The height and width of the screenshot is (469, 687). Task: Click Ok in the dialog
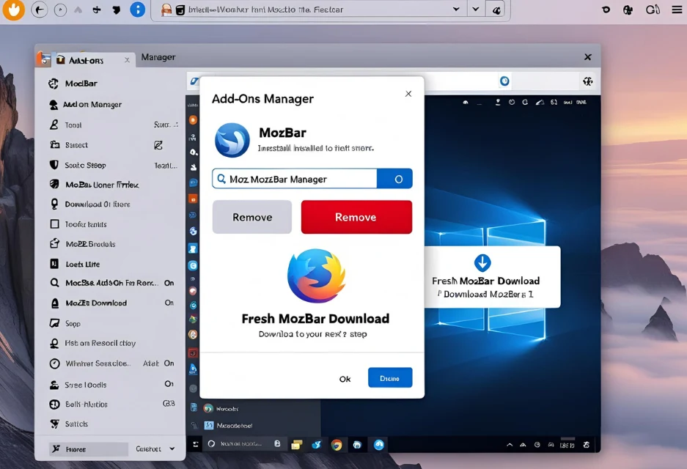[x=345, y=379]
